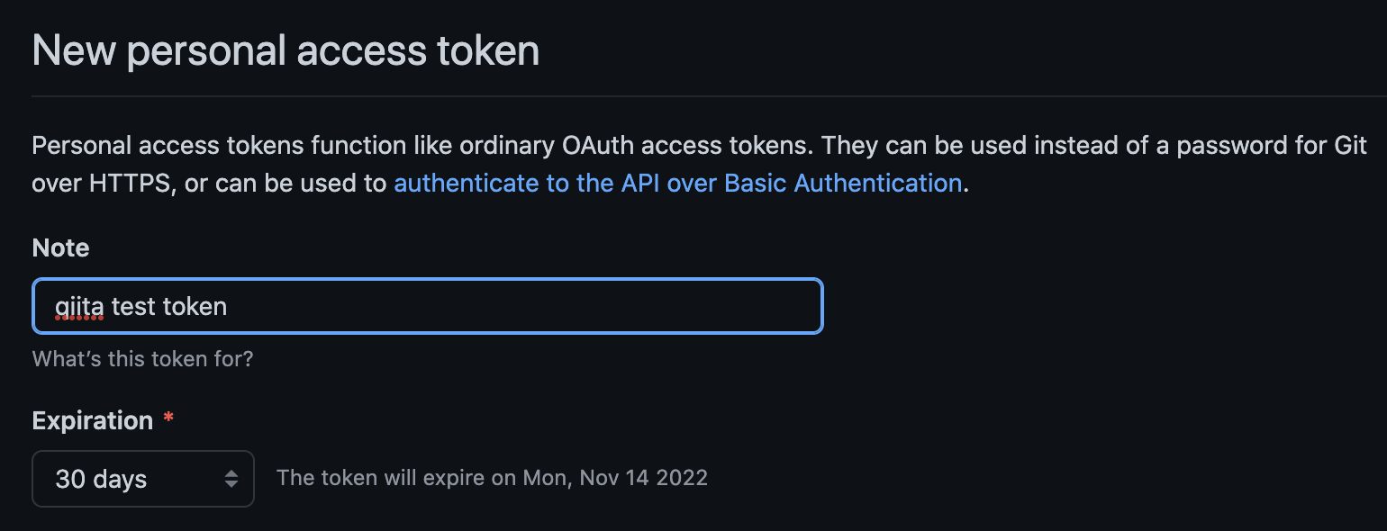1387x531 pixels.
Task: Click the blue focus border of the Note field
Action: (x=427, y=281)
